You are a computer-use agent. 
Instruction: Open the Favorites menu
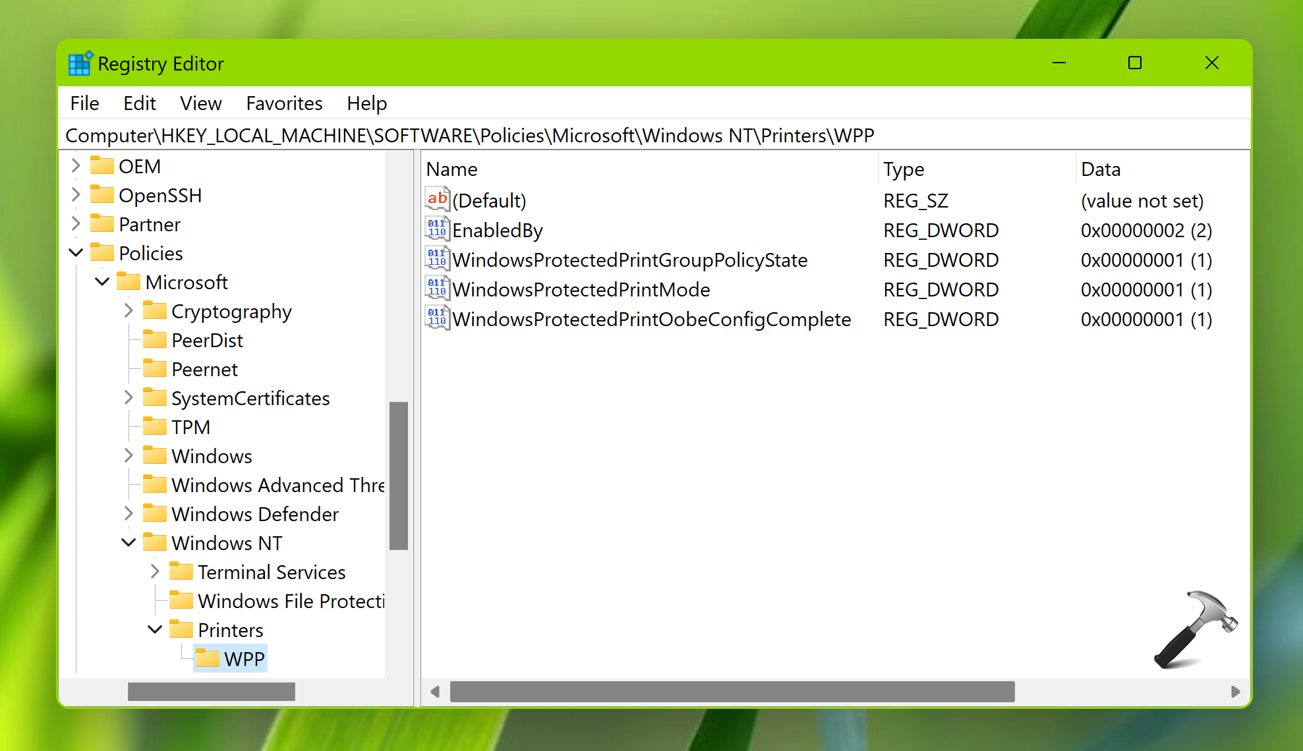(284, 103)
